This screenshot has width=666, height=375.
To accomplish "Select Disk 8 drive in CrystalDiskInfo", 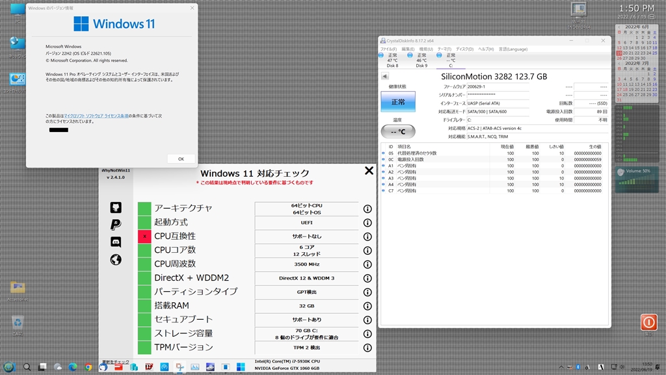I will coord(392,60).
